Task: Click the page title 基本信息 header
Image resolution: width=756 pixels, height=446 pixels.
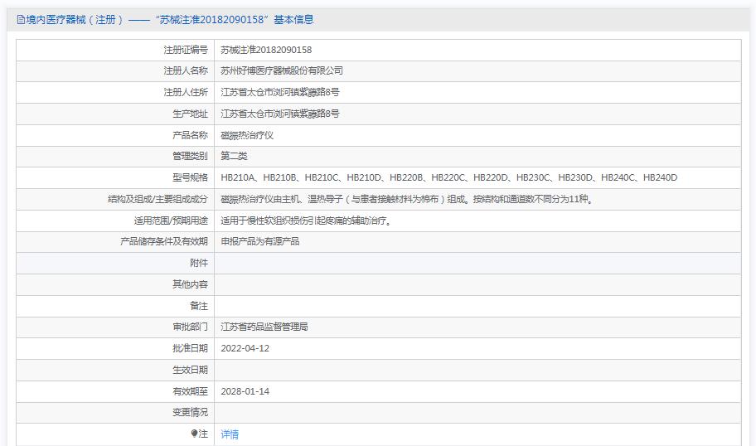Action: tap(166, 20)
